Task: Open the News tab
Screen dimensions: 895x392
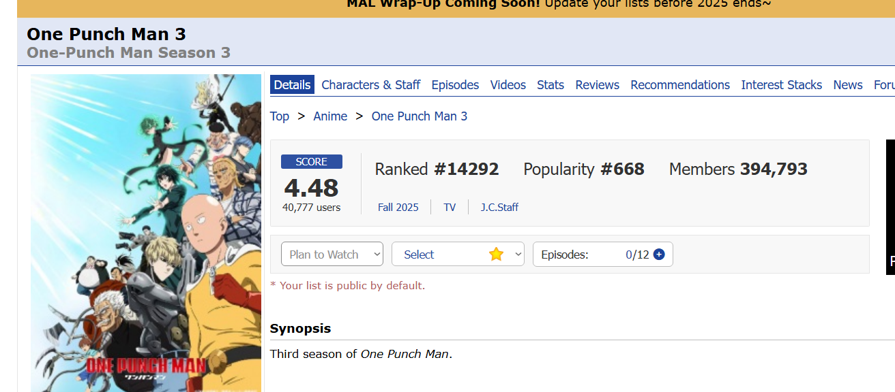Action: (x=848, y=85)
